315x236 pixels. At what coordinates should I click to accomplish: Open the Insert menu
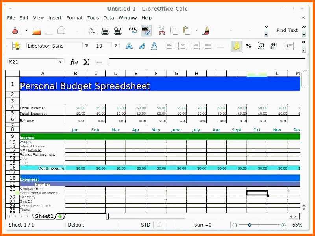pos(55,18)
